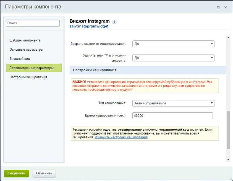Click the info icon beside Виджет Instagram

click(115, 22)
